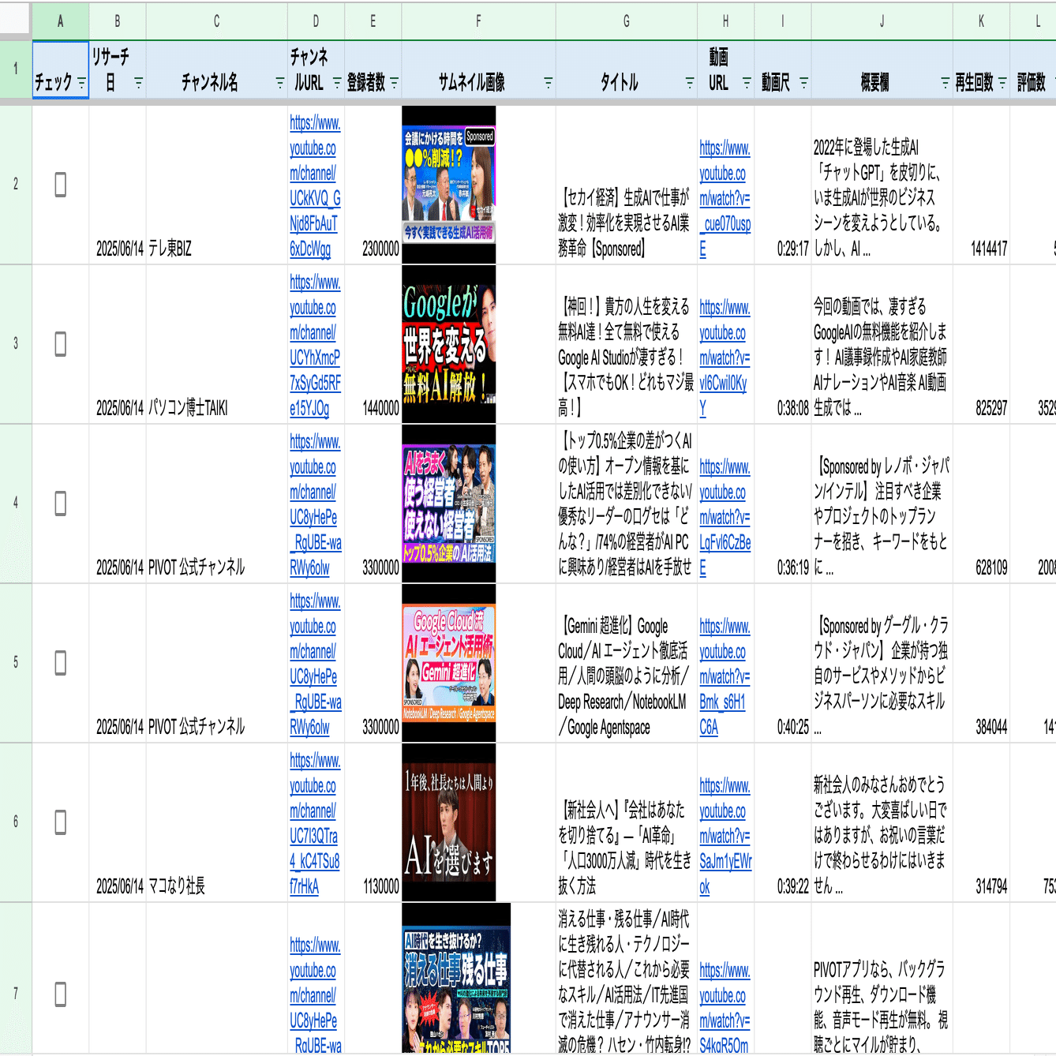Open the マコなり社長 channel URL link
This screenshot has height=1056, width=1056.
tap(315, 823)
